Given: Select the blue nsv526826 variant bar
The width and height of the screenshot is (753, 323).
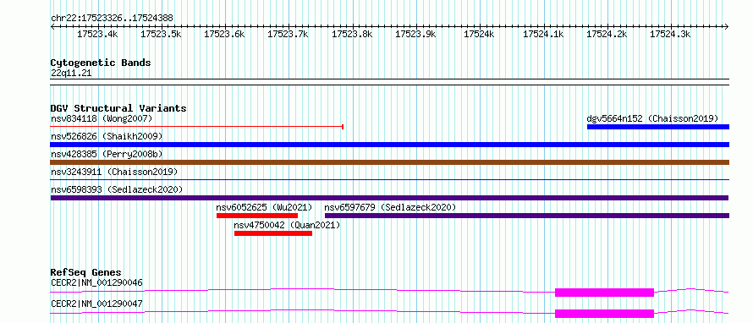Looking at the screenshot, I should tap(390, 145).
